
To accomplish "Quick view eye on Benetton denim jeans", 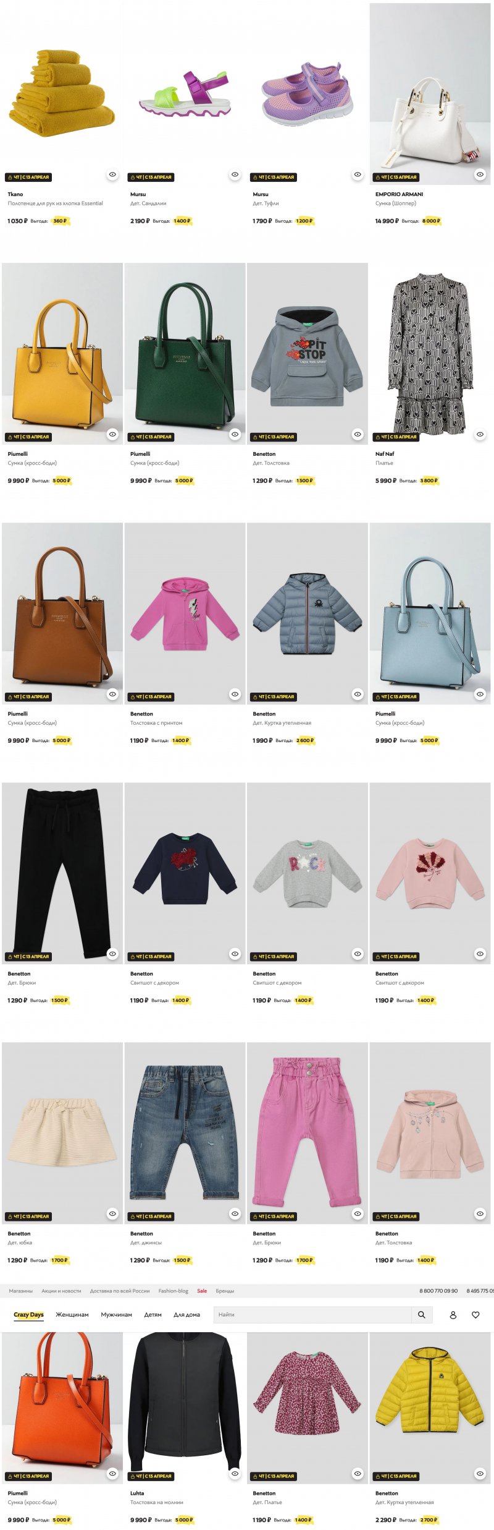I will click(x=235, y=1213).
